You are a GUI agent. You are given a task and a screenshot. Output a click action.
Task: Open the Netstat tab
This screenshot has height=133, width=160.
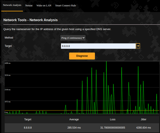point(29,5)
